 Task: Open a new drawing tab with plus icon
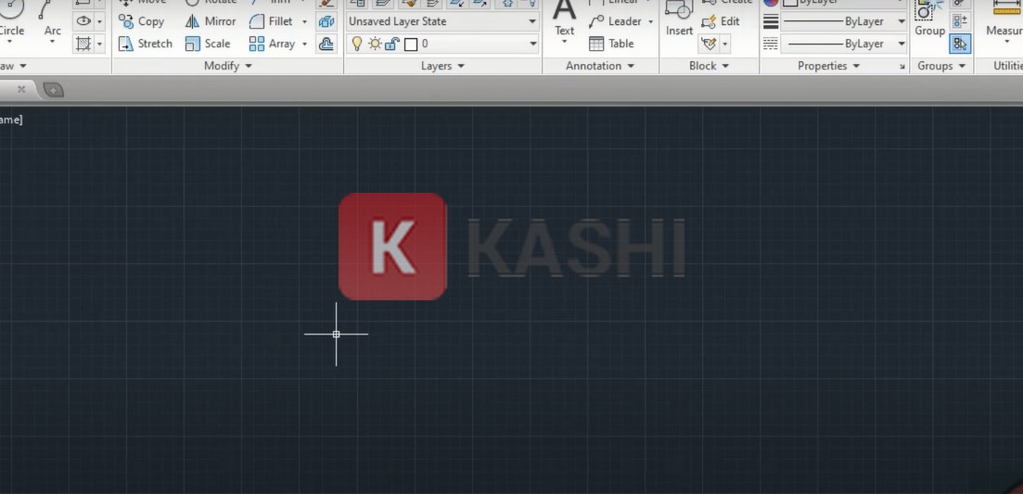coord(54,90)
